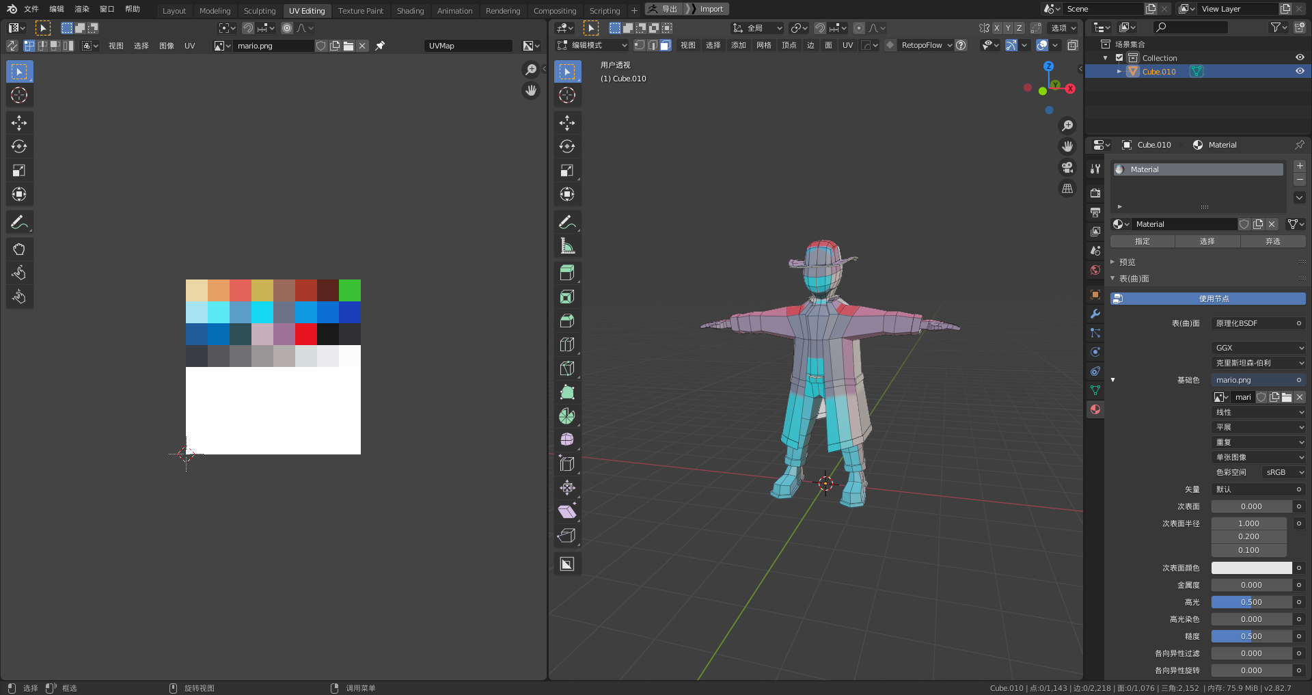Adjust the 糙度 roughness slider
The image size is (1312, 695).
click(x=1251, y=636)
